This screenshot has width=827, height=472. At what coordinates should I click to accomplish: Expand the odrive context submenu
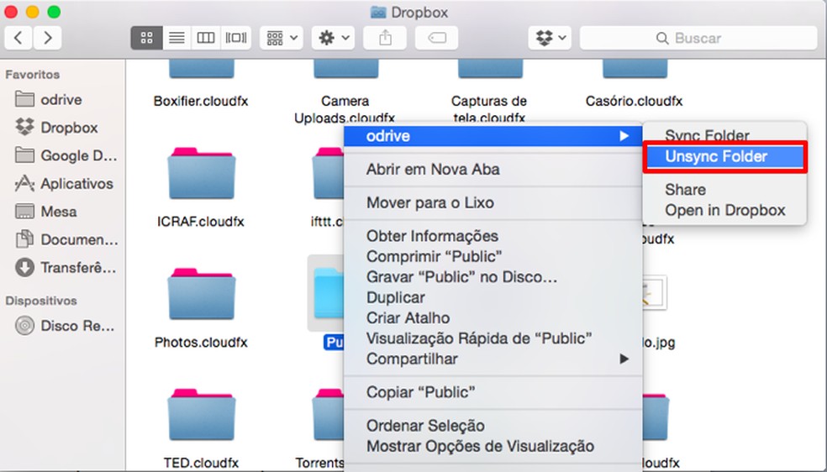(493, 136)
